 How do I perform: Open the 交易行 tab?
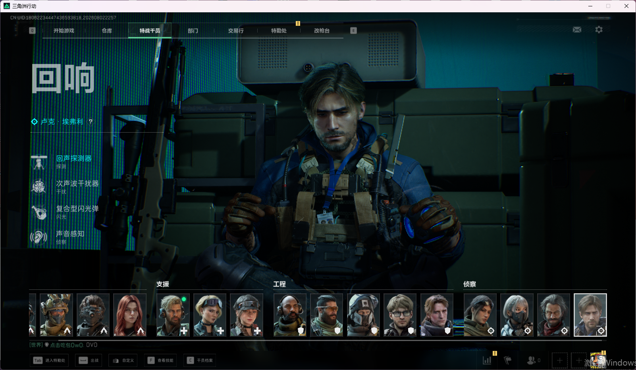tap(236, 31)
